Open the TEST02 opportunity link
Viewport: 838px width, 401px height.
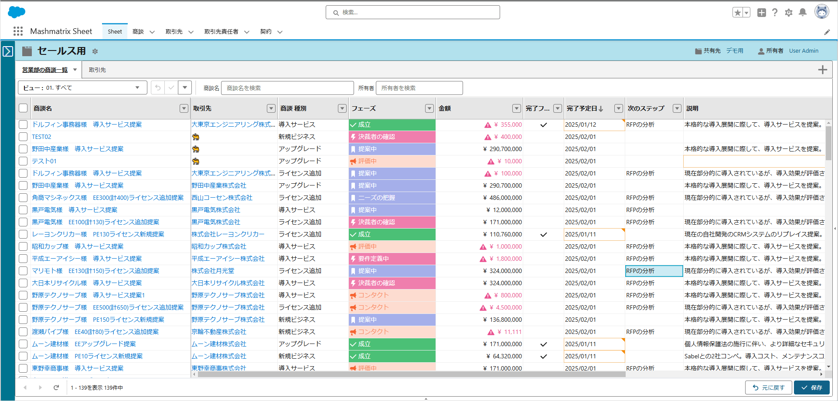(x=41, y=137)
